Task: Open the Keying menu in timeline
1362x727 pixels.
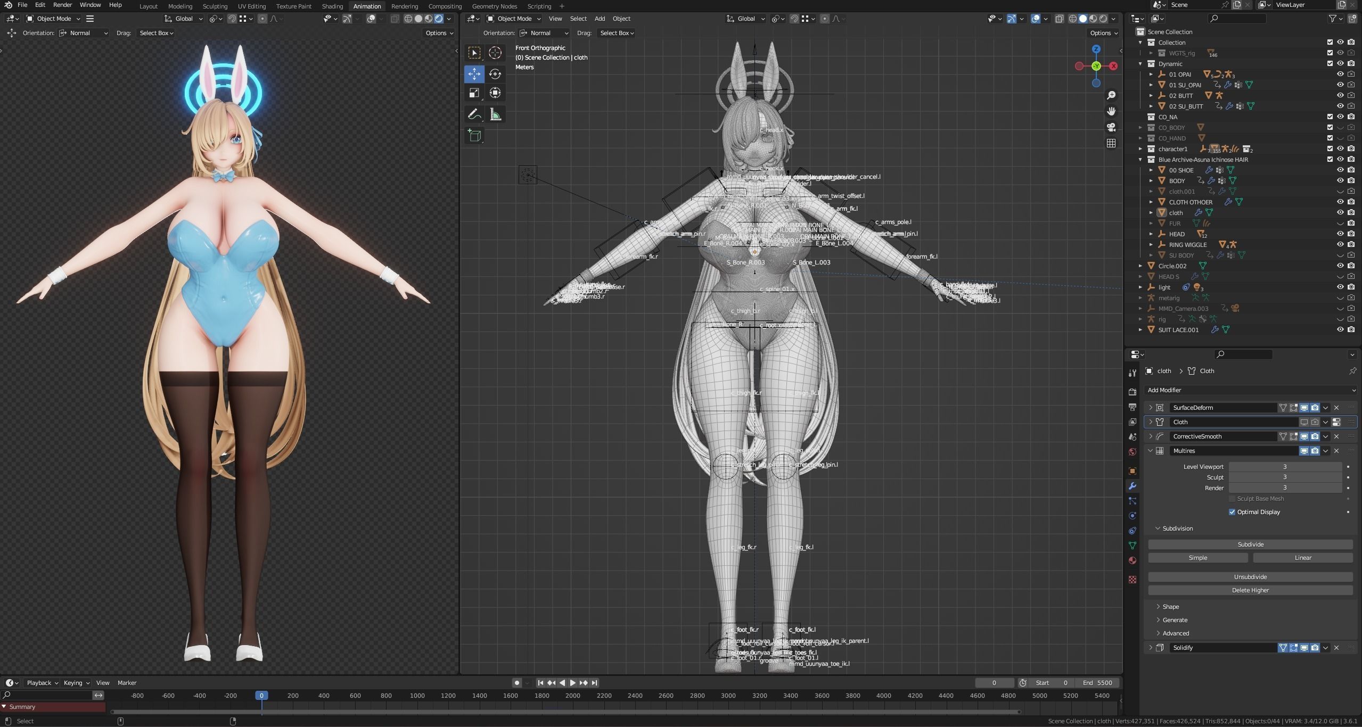Action: 76,683
